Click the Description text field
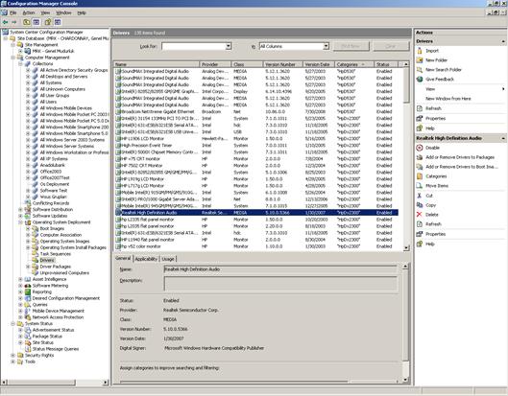Image resolution: width=508 pixels, height=396 pixels. coord(280,284)
